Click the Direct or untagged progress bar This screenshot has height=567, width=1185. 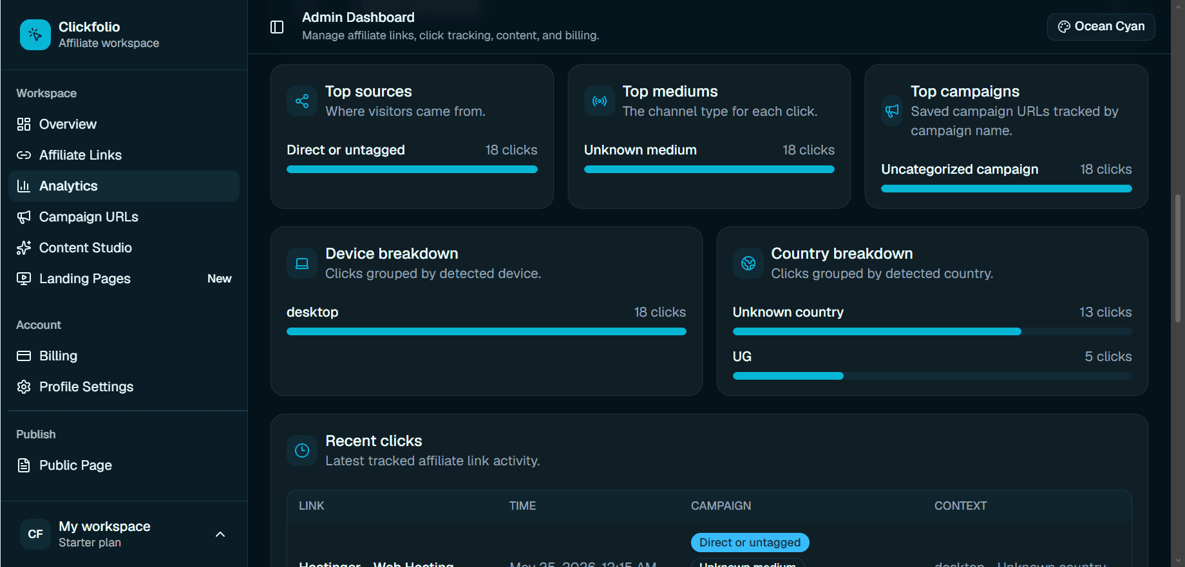(412, 169)
